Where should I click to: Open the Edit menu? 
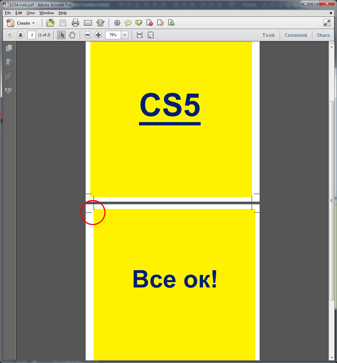pyautogui.click(x=19, y=13)
